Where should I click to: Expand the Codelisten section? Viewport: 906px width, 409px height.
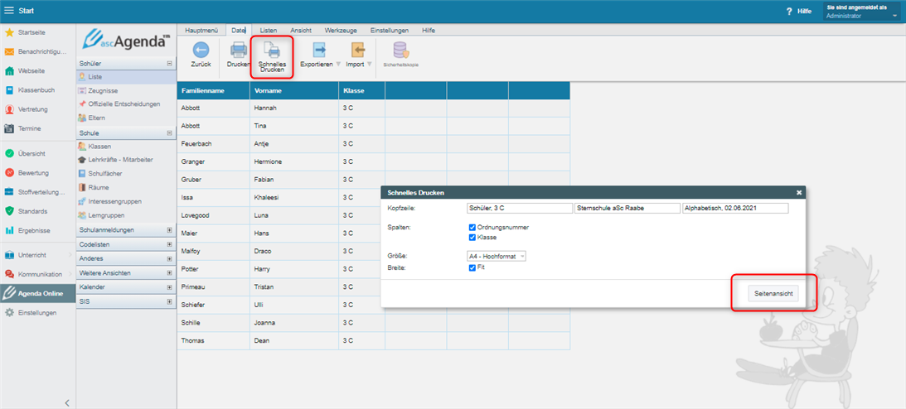tap(169, 244)
